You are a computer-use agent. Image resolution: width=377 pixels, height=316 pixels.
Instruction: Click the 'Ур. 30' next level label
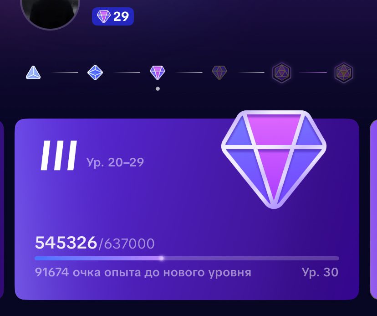[320, 272]
